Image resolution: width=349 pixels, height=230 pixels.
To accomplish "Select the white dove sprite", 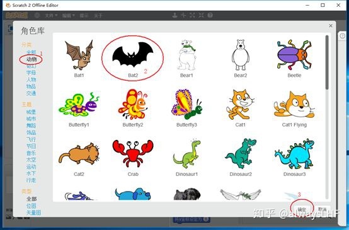I will 241,195.
